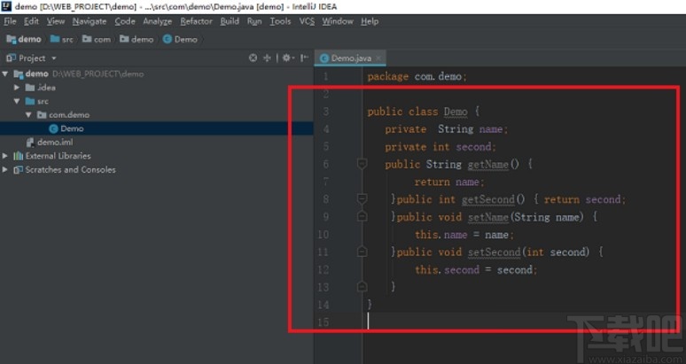Screen dimensions: 686x364
Task: Hide the Project tool window
Action: 305,58
